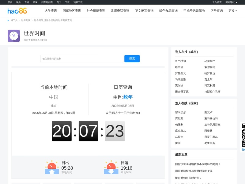Select country 皮特凯恩群岛
The width and height of the screenshot is (245, 184).
pos(212,125)
